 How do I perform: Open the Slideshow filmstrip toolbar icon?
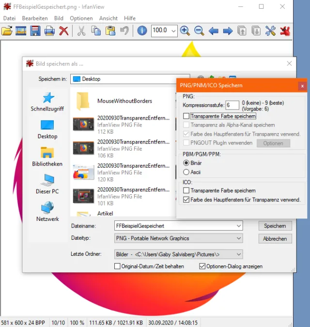(x=21, y=31)
